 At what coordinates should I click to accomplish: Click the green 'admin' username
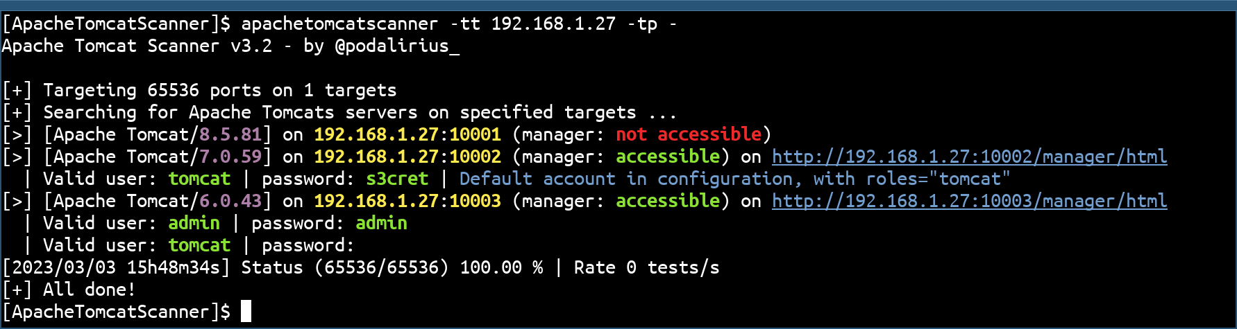[x=194, y=223]
